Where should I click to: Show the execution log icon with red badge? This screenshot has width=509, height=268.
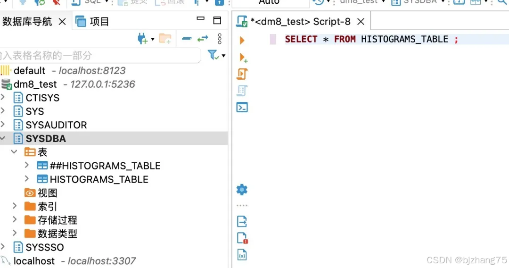point(242,238)
